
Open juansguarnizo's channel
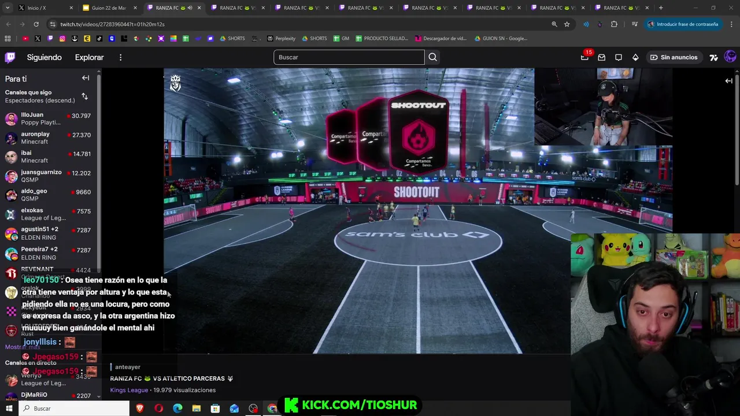[49, 176]
